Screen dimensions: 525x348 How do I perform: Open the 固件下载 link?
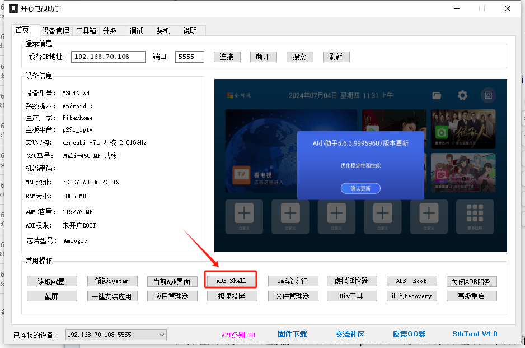click(x=292, y=334)
